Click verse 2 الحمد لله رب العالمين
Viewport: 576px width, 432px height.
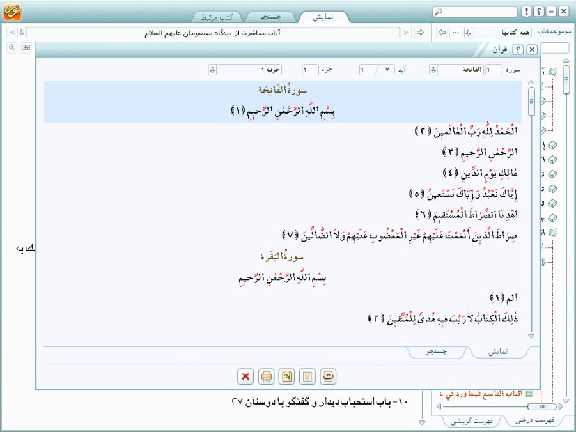[x=466, y=131]
